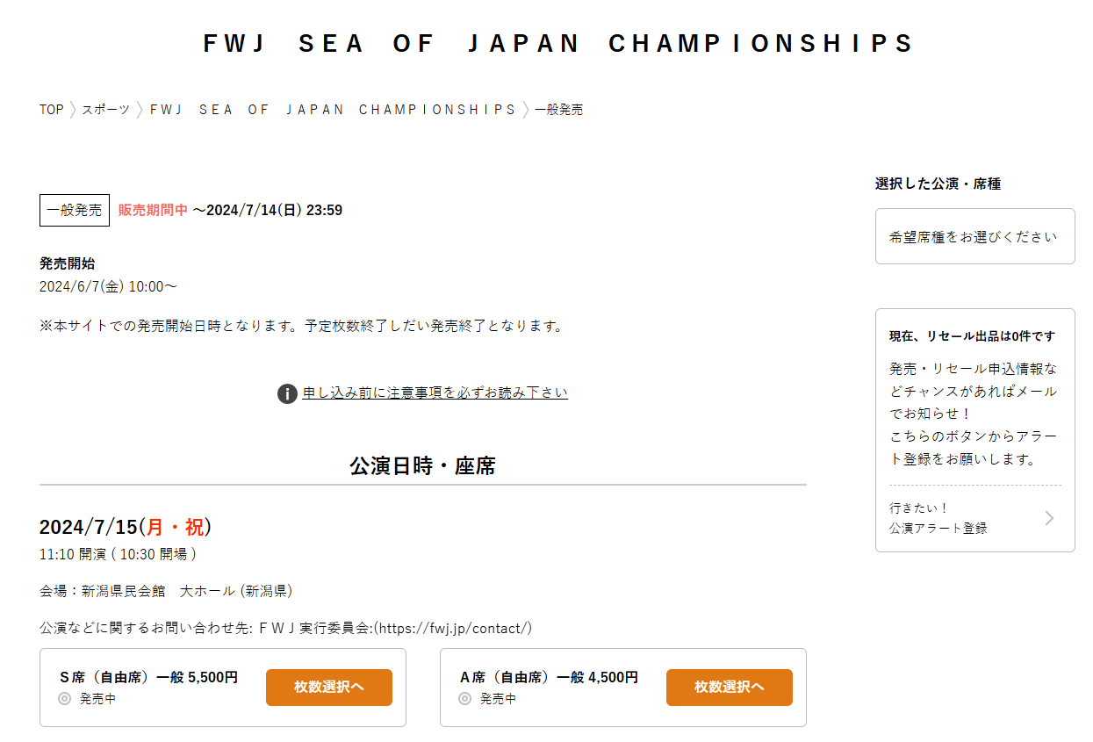
Task: Click the breadcrumb chevron after TOP
Action: coord(73,110)
